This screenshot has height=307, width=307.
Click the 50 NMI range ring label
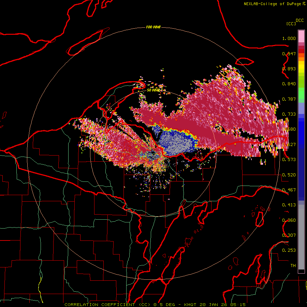point(153,90)
